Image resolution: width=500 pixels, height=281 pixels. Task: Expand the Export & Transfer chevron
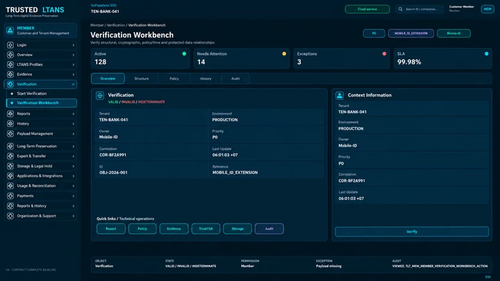click(x=74, y=156)
